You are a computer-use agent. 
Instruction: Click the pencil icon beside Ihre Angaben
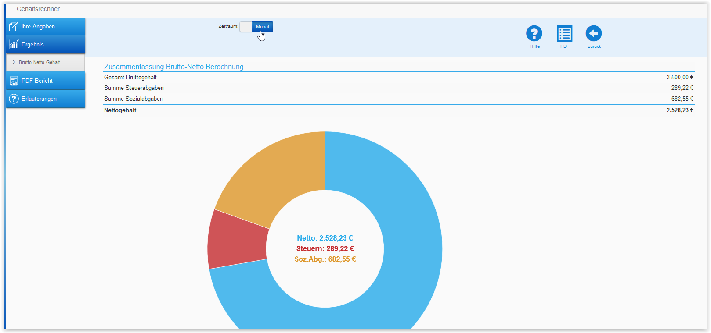tap(14, 27)
